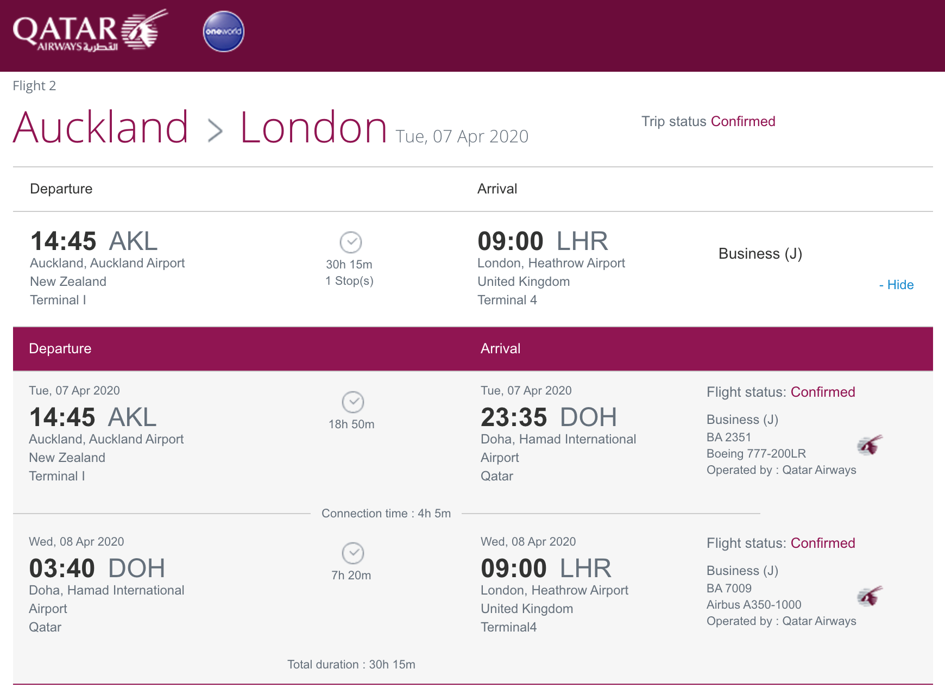Open the oneworld alliance badge

pyautogui.click(x=224, y=32)
